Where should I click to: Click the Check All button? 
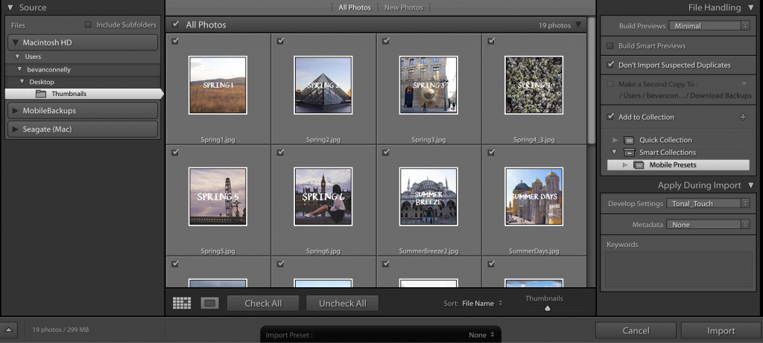point(263,303)
